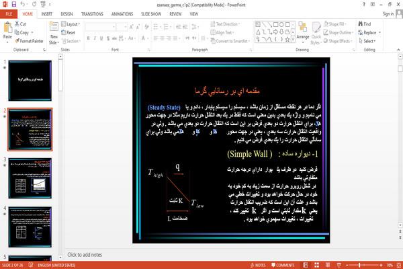Reset the slide placeholders

click(x=68, y=32)
